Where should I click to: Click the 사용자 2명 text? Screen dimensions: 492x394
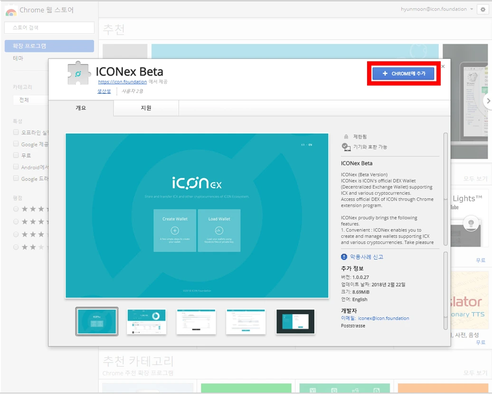tap(132, 91)
